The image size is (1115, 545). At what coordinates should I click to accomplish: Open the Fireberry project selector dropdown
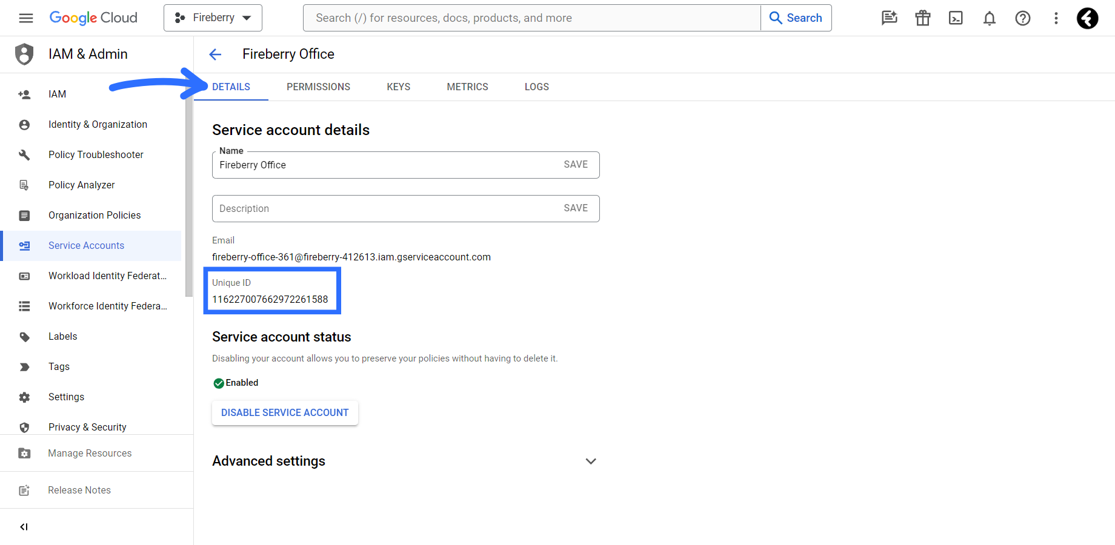click(213, 18)
